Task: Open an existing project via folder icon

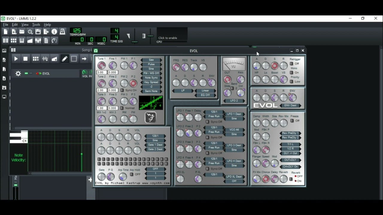Action: [x=22, y=32]
